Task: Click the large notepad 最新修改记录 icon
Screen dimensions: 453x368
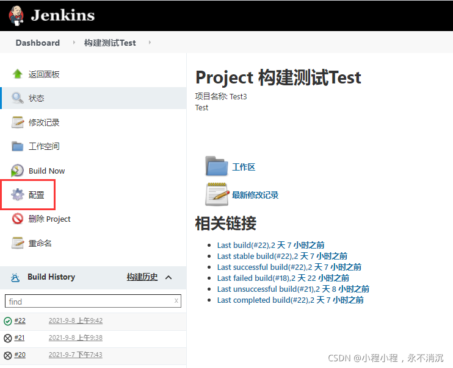Action: click(217, 194)
